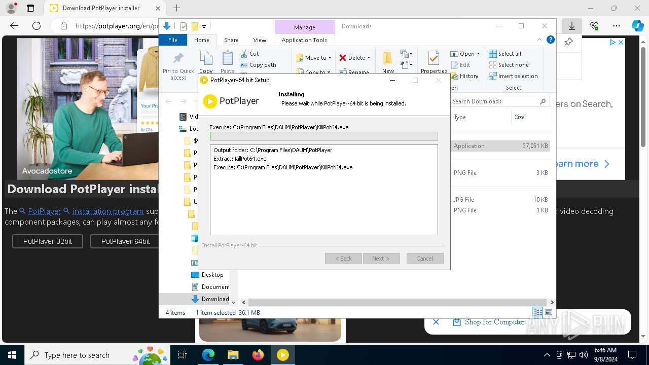The height and width of the screenshot is (365, 649).
Task: Dismiss the Shop for Computer ad X
Action: [436, 322]
